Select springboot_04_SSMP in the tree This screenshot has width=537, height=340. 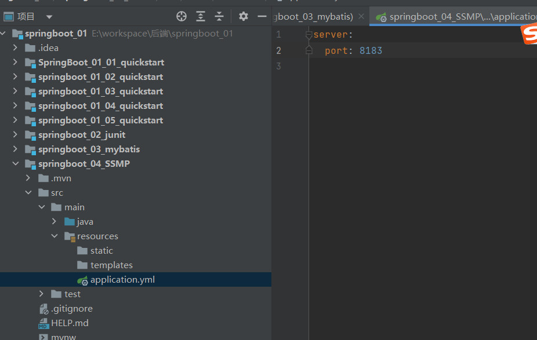[x=84, y=164]
